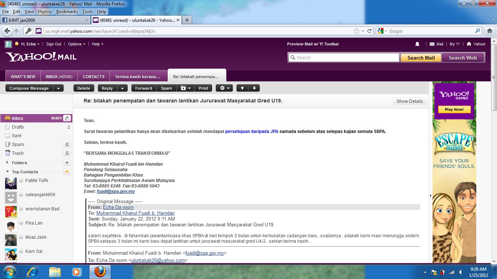497x279 pixels.
Task: Click the Forward button
Action: coord(144,88)
